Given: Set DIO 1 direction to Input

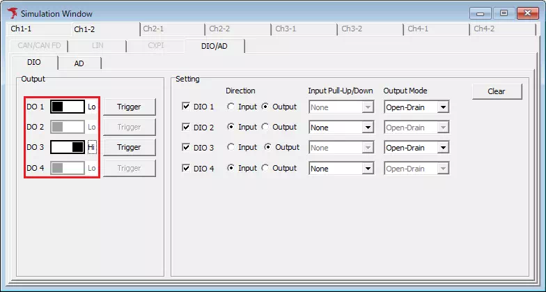Looking at the screenshot, I should pyautogui.click(x=231, y=107).
